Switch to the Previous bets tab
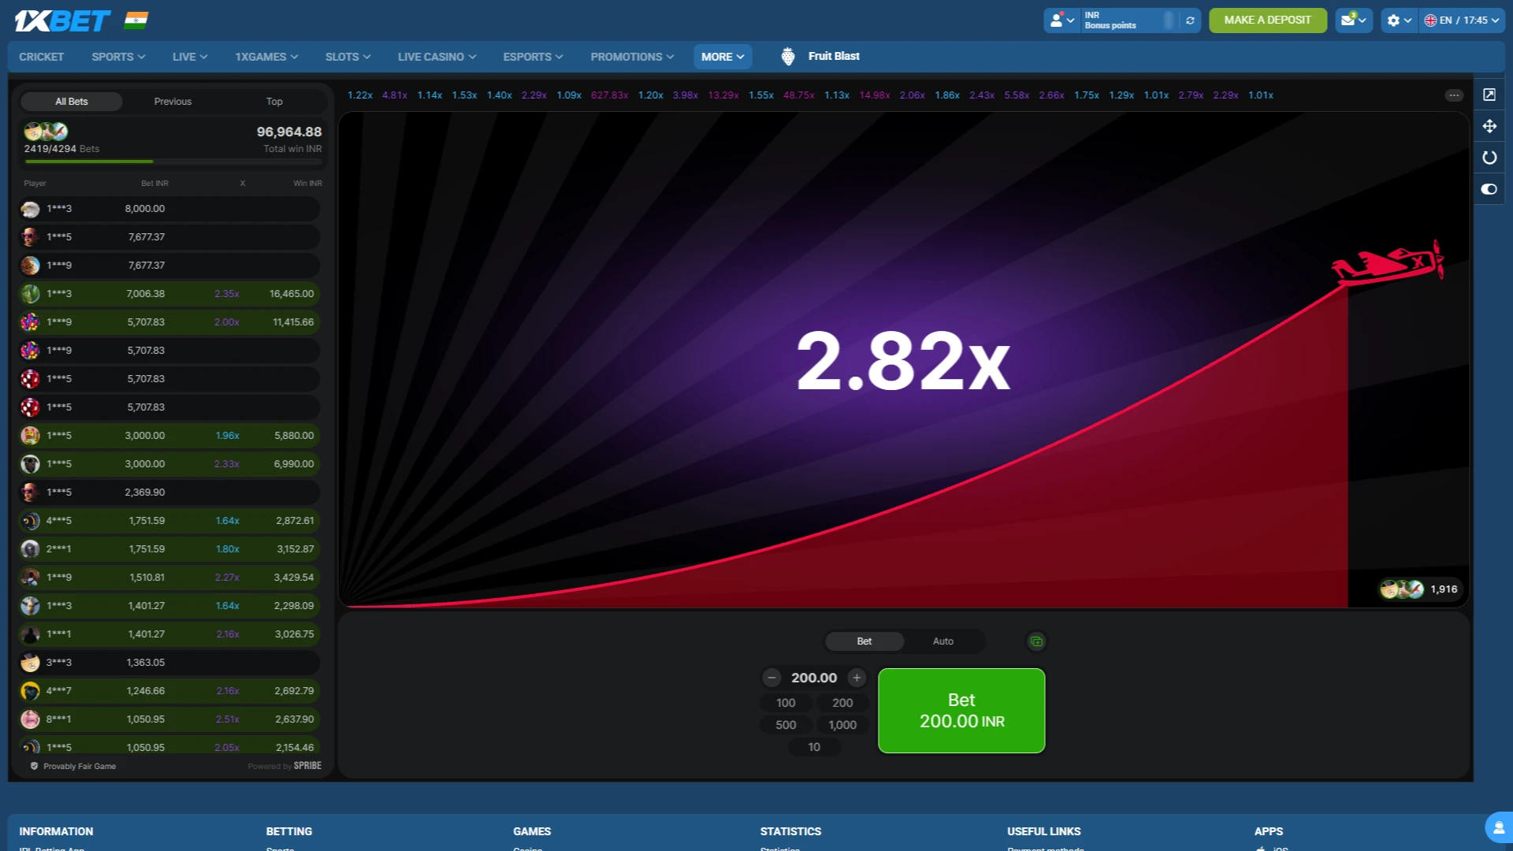 tap(173, 101)
